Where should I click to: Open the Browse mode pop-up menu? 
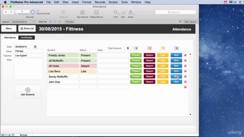click(24, 135)
